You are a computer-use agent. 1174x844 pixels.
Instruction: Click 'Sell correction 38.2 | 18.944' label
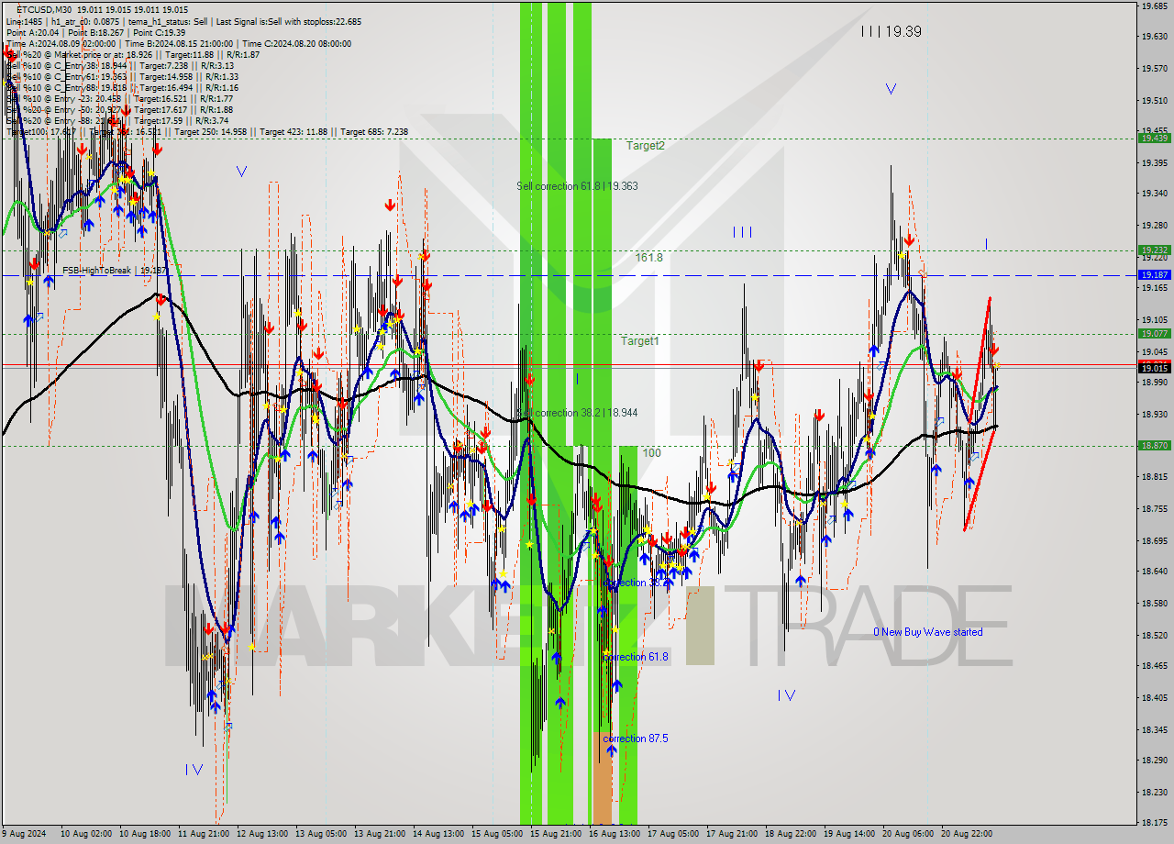point(577,413)
